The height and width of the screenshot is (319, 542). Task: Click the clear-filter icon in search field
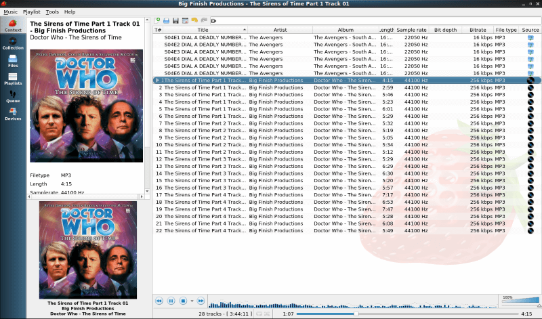(x=213, y=21)
